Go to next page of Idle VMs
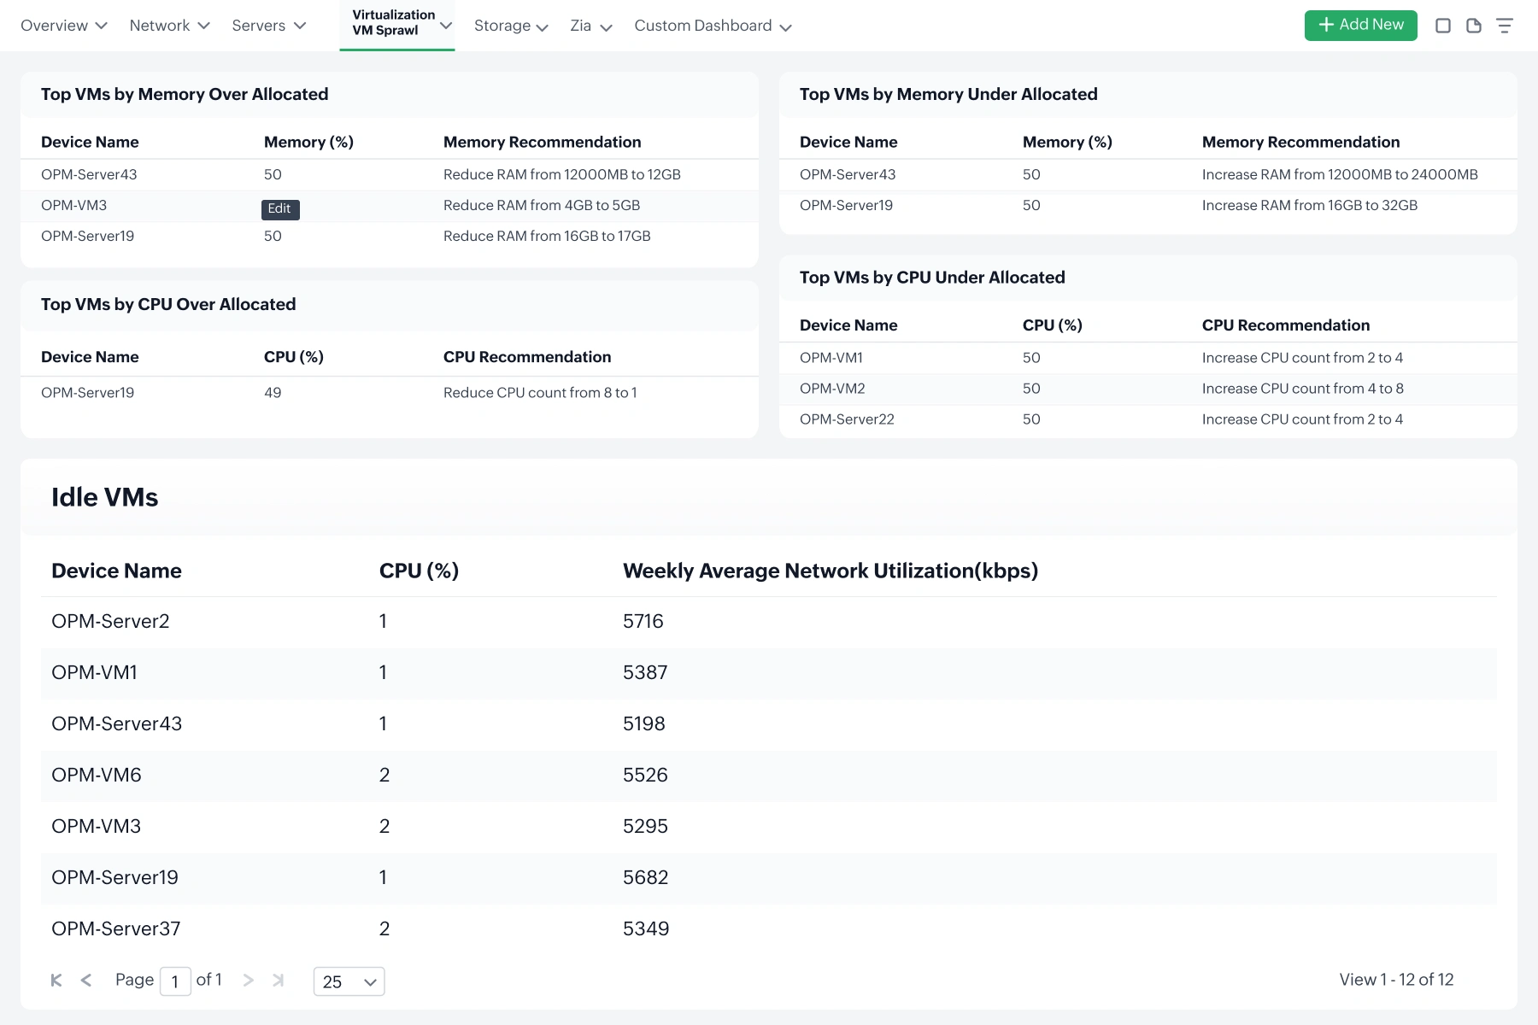This screenshot has height=1025, width=1538. pyautogui.click(x=249, y=981)
